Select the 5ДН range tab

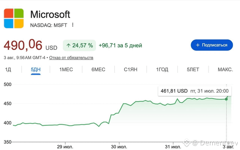point(36,69)
